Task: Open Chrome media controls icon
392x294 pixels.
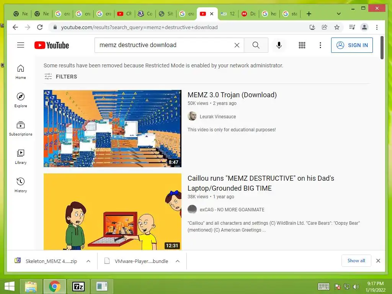Action: (x=352, y=27)
